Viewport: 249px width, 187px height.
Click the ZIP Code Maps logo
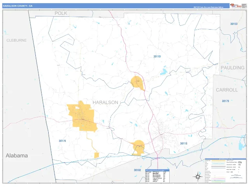click(x=236, y=6)
